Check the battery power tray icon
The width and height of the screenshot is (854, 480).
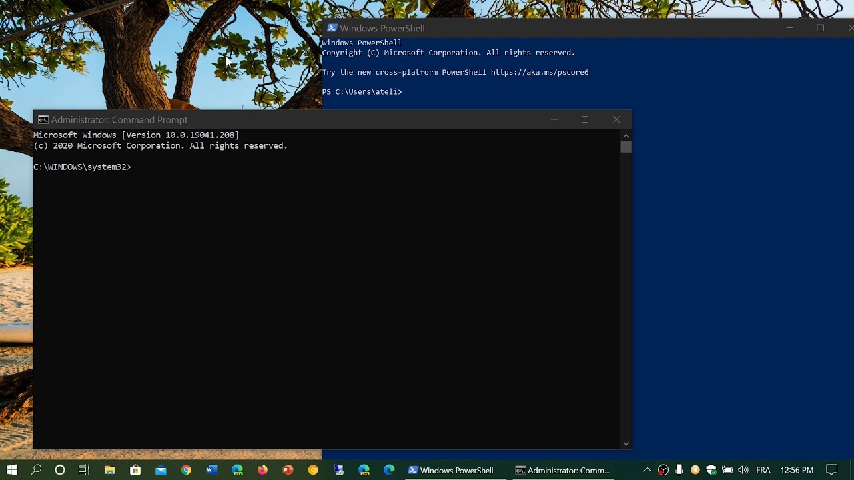pyautogui.click(x=727, y=470)
